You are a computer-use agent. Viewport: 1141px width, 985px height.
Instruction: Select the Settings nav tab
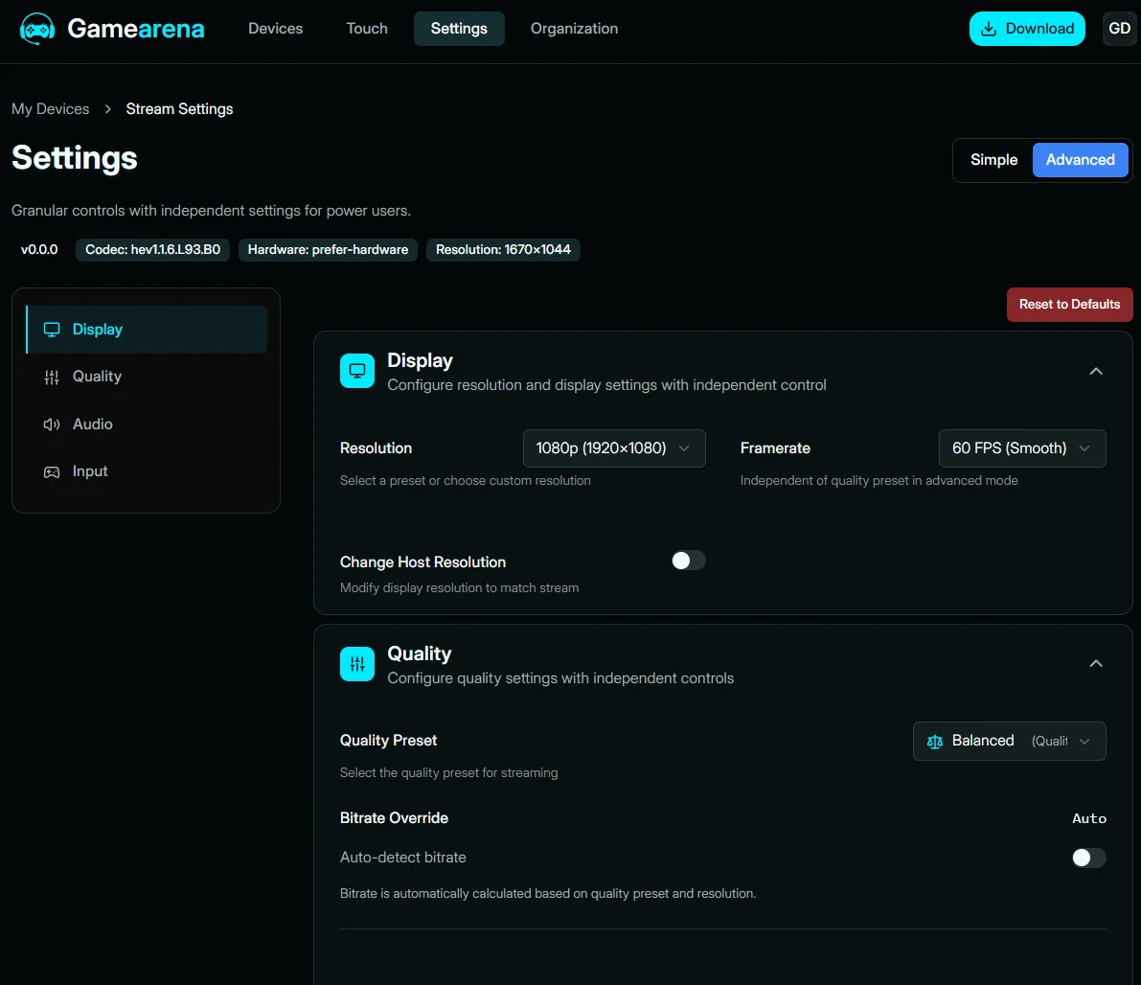pyautogui.click(x=459, y=29)
